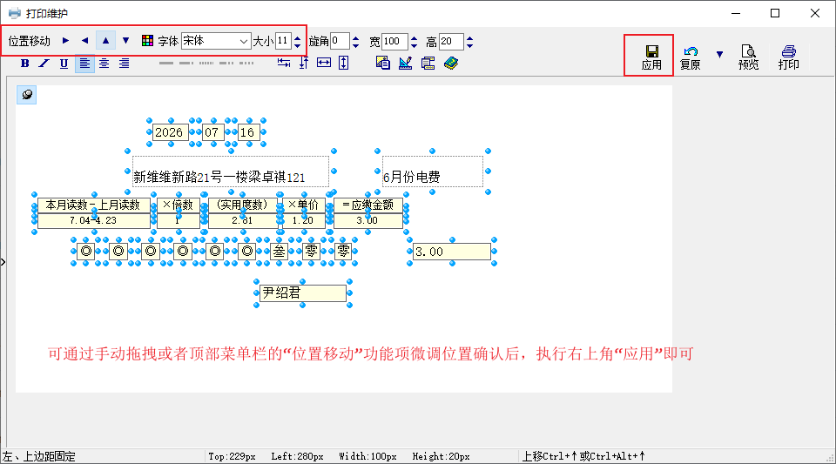Click the vertical spacing icon
This screenshot has width=836, height=464.
[x=304, y=63]
